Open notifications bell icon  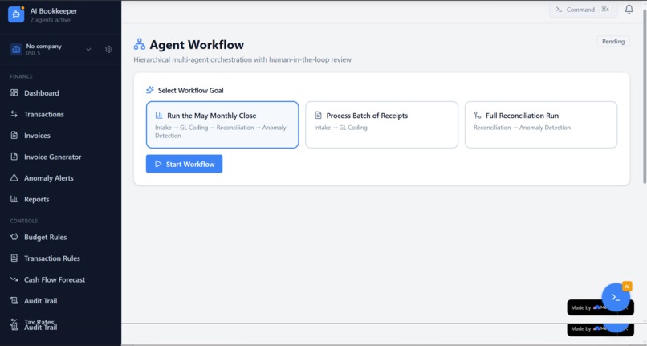[x=629, y=10]
